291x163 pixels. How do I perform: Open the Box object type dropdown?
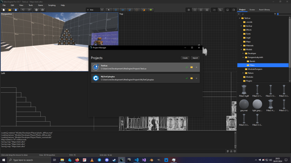[x=93, y=10]
